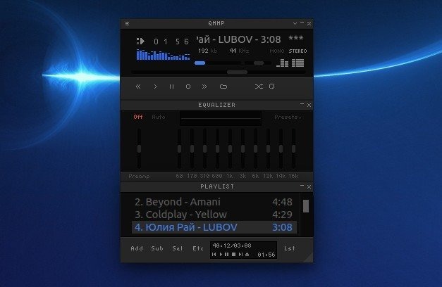Click the song position seek bar
442x287 pixels.
(x=218, y=72)
